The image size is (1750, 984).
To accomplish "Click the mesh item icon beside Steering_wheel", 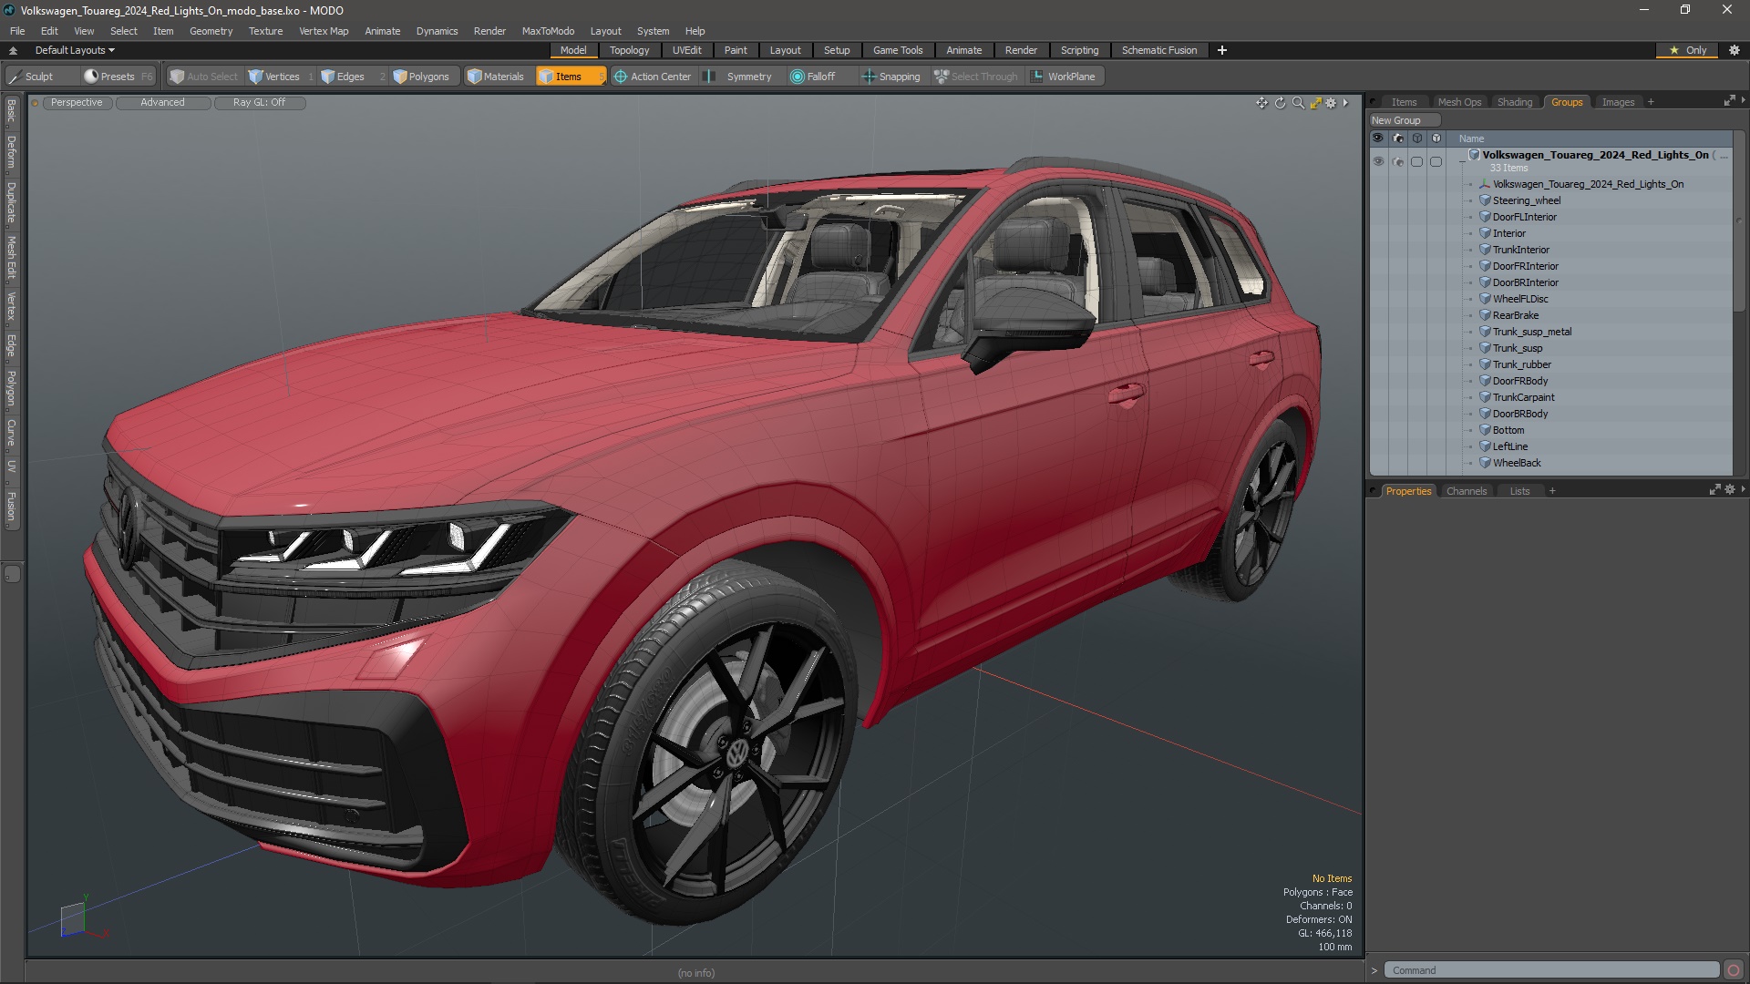I will pos(1485,200).
